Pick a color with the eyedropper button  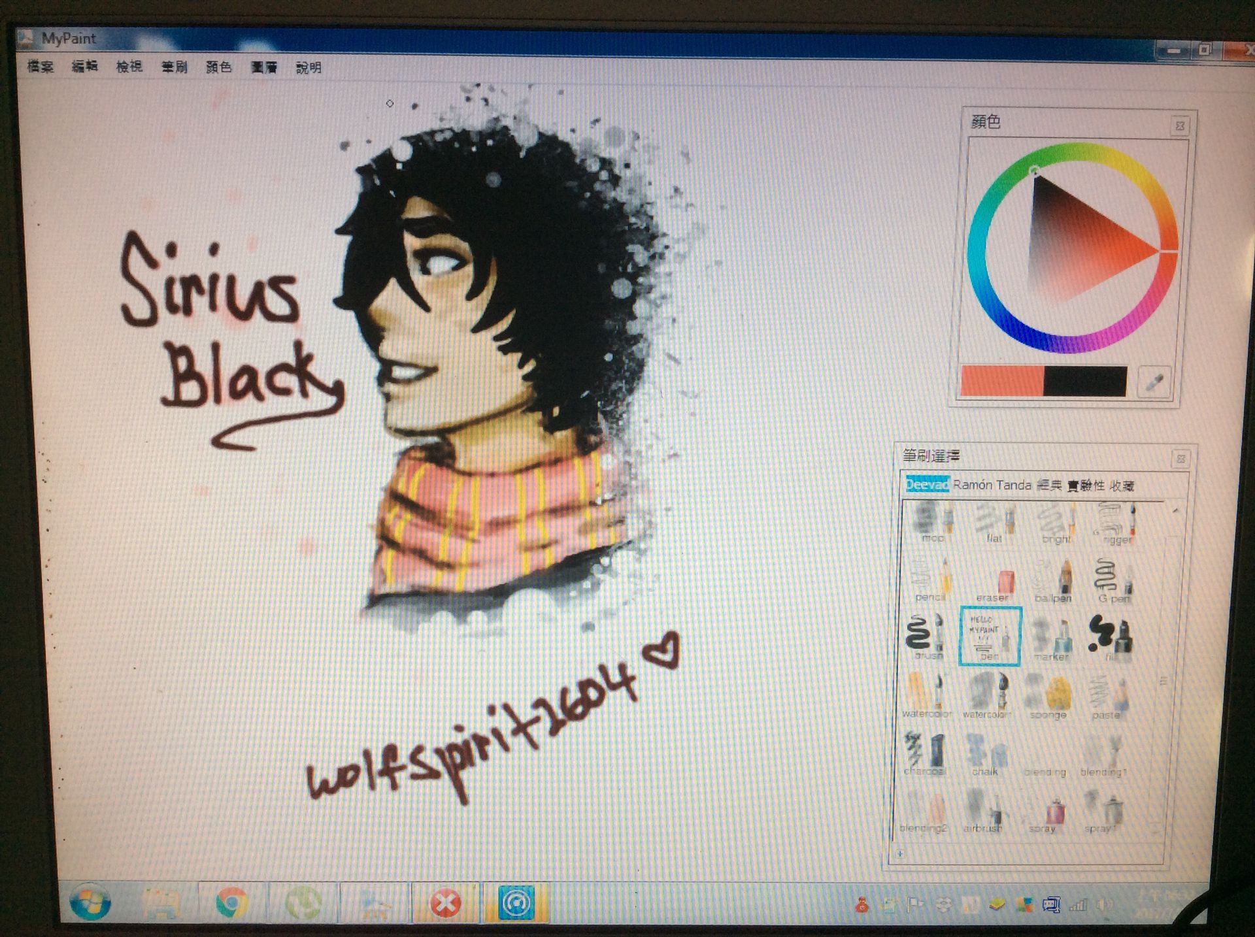coord(1154,382)
